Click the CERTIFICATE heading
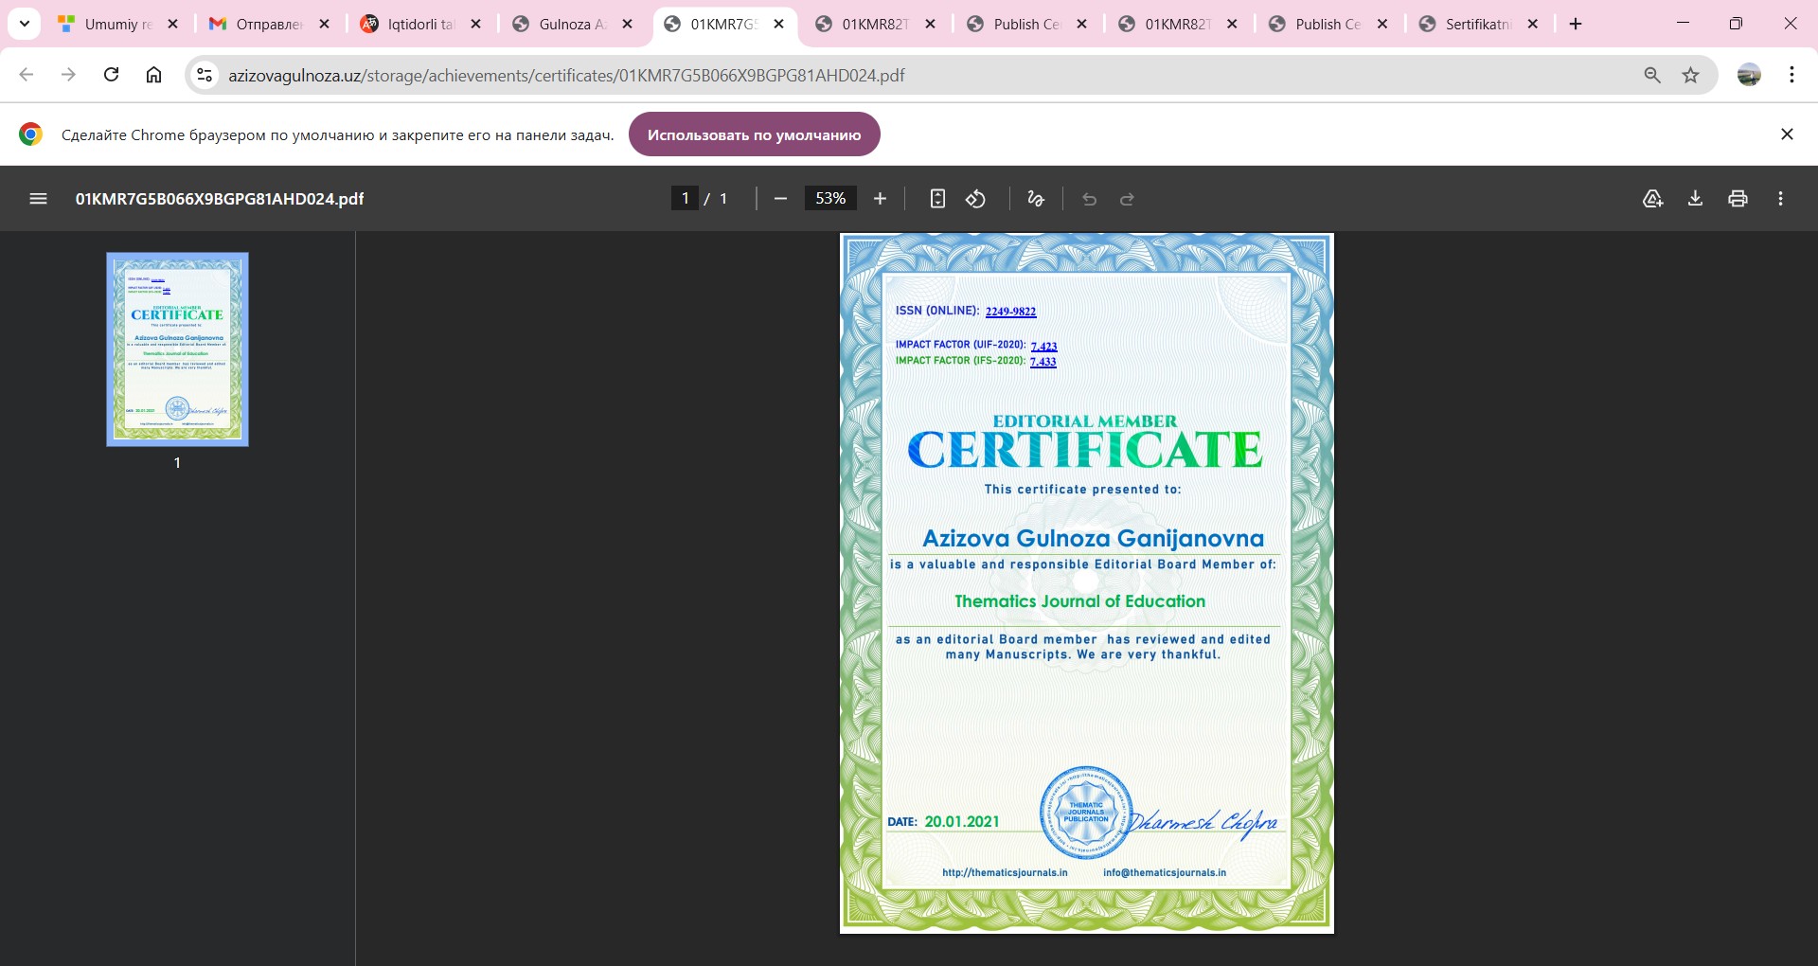Viewport: 1818px width, 966px height. coord(1085,450)
